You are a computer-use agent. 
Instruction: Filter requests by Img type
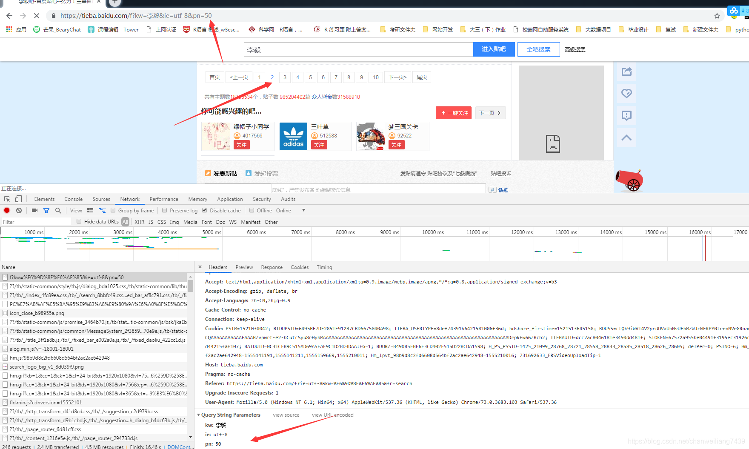click(174, 222)
